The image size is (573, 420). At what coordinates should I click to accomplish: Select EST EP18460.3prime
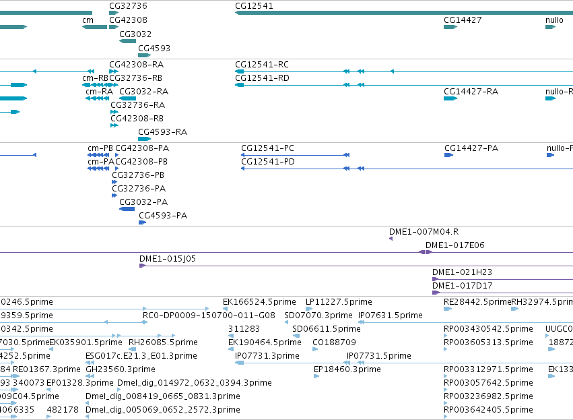pos(347,369)
